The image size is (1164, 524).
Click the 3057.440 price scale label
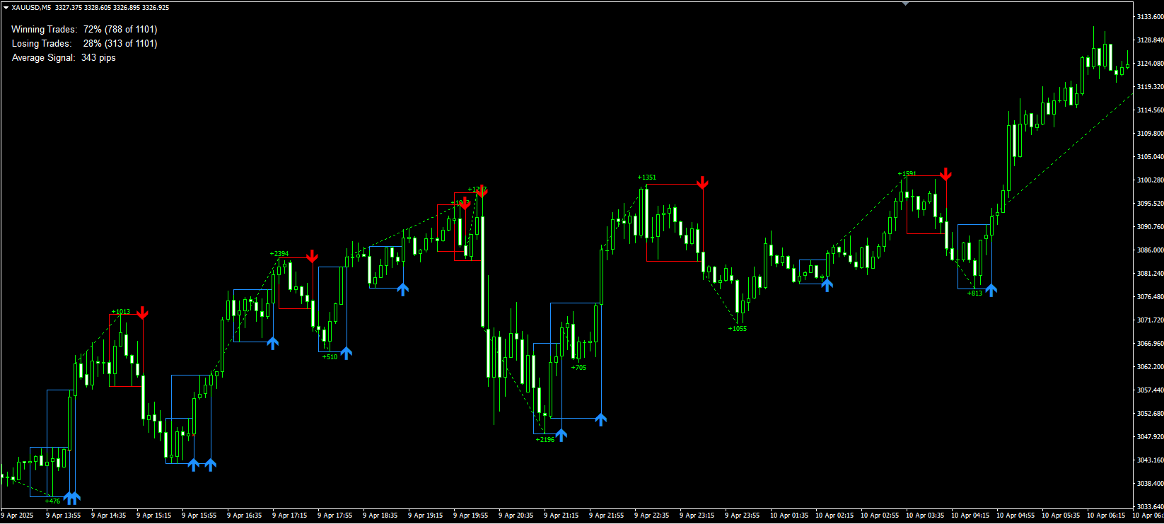click(1150, 390)
